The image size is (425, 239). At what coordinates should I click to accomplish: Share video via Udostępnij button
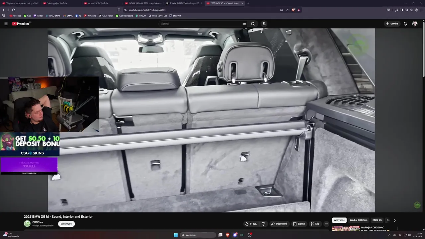pos(279,224)
